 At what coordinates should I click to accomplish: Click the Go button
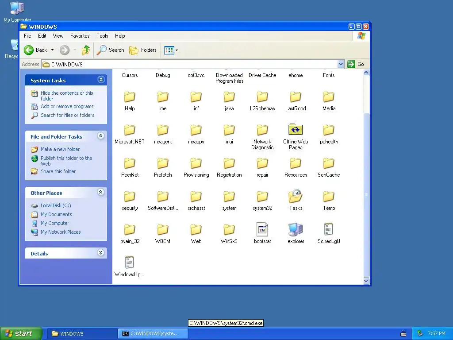pos(356,64)
